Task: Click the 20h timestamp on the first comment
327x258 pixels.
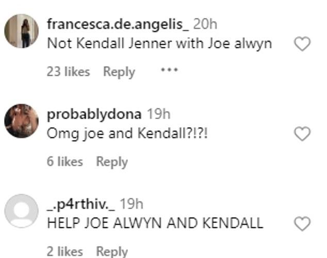Action: pyautogui.click(x=206, y=24)
